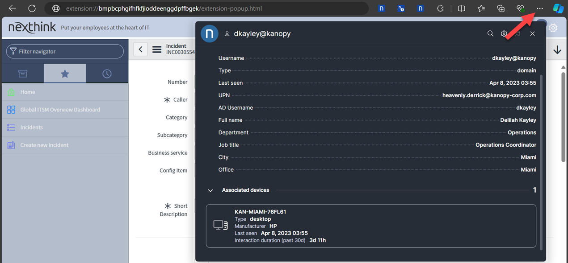
Task: Open Edge split screen icon
Action: click(462, 8)
